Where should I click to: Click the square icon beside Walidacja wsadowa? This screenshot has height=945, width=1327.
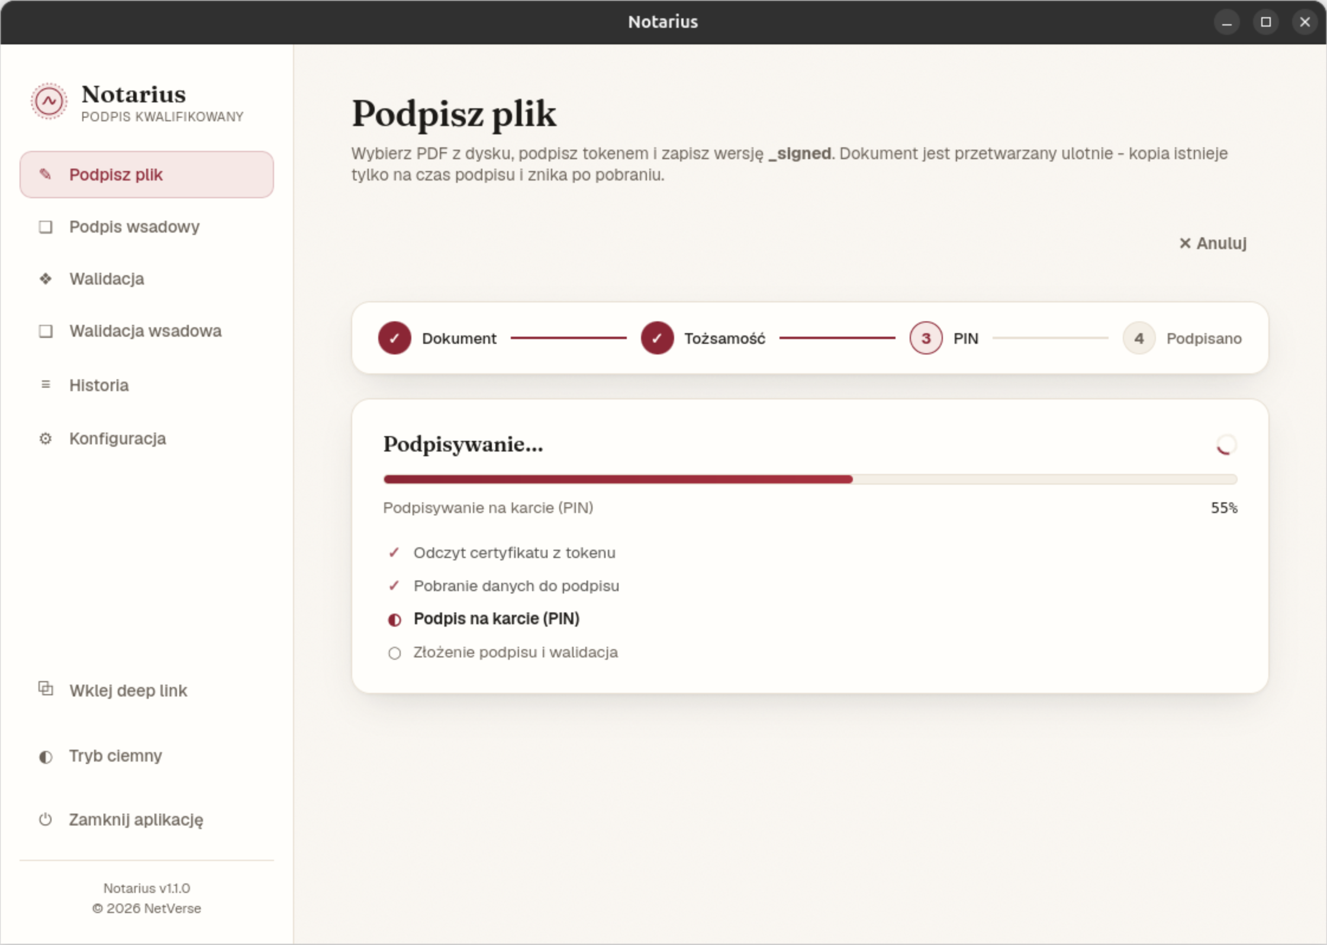[x=46, y=331]
